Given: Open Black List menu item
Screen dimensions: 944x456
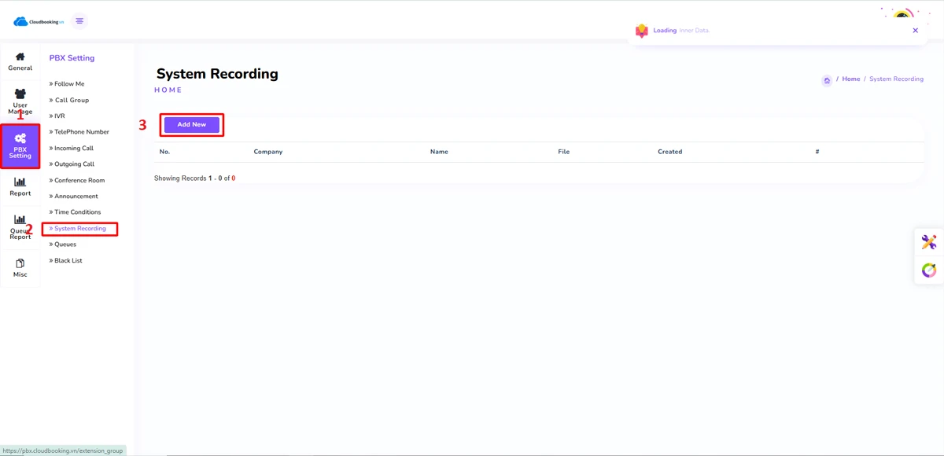Looking at the screenshot, I should coord(68,260).
